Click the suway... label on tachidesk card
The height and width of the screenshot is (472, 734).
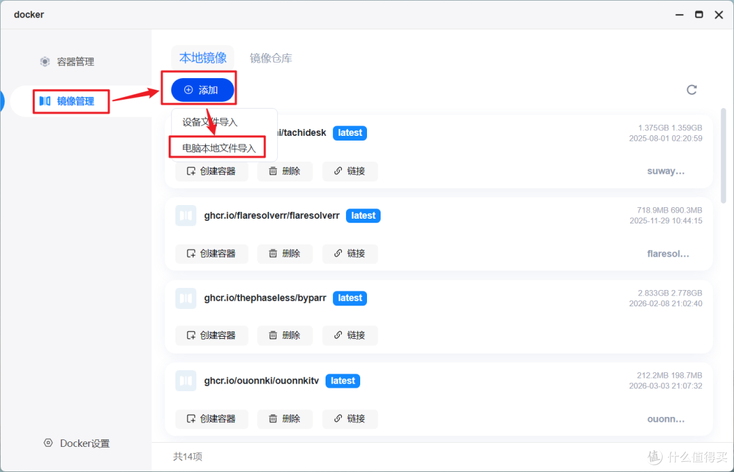pos(665,171)
